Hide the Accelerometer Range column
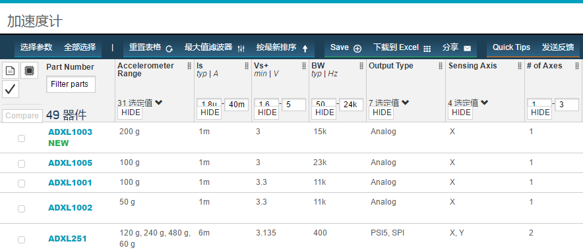 pyautogui.click(x=131, y=113)
